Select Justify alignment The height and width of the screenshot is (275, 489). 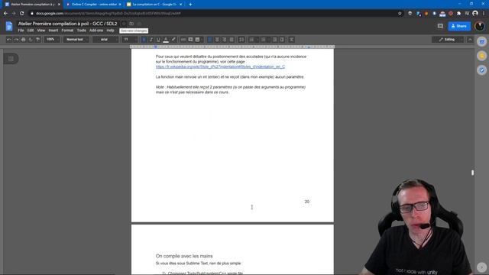(x=232, y=40)
